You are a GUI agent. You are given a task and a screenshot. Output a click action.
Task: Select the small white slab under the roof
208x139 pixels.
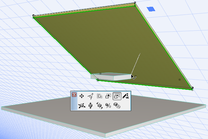(111, 76)
